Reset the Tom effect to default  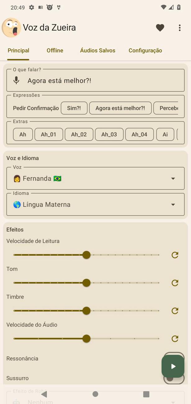(x=175, y=283)
